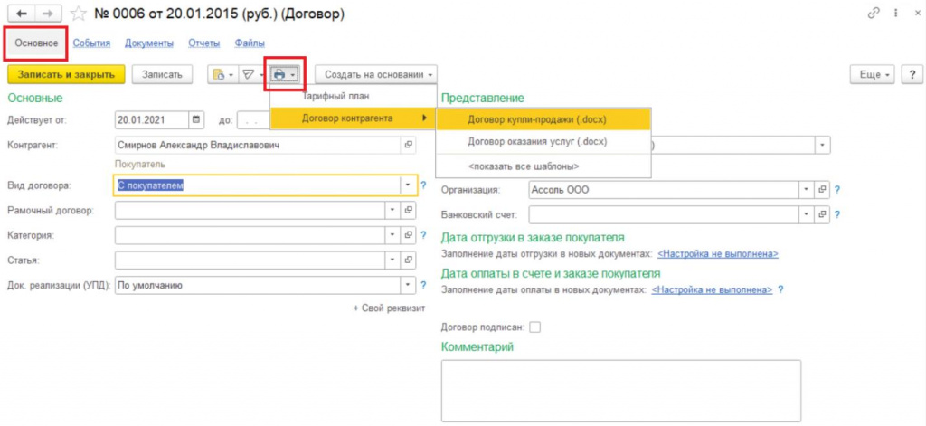The height and width of the screenshot is (426, 926).
Task: Switch to the Основное tab
Action: pyautogui.click(x=36, y=43)
